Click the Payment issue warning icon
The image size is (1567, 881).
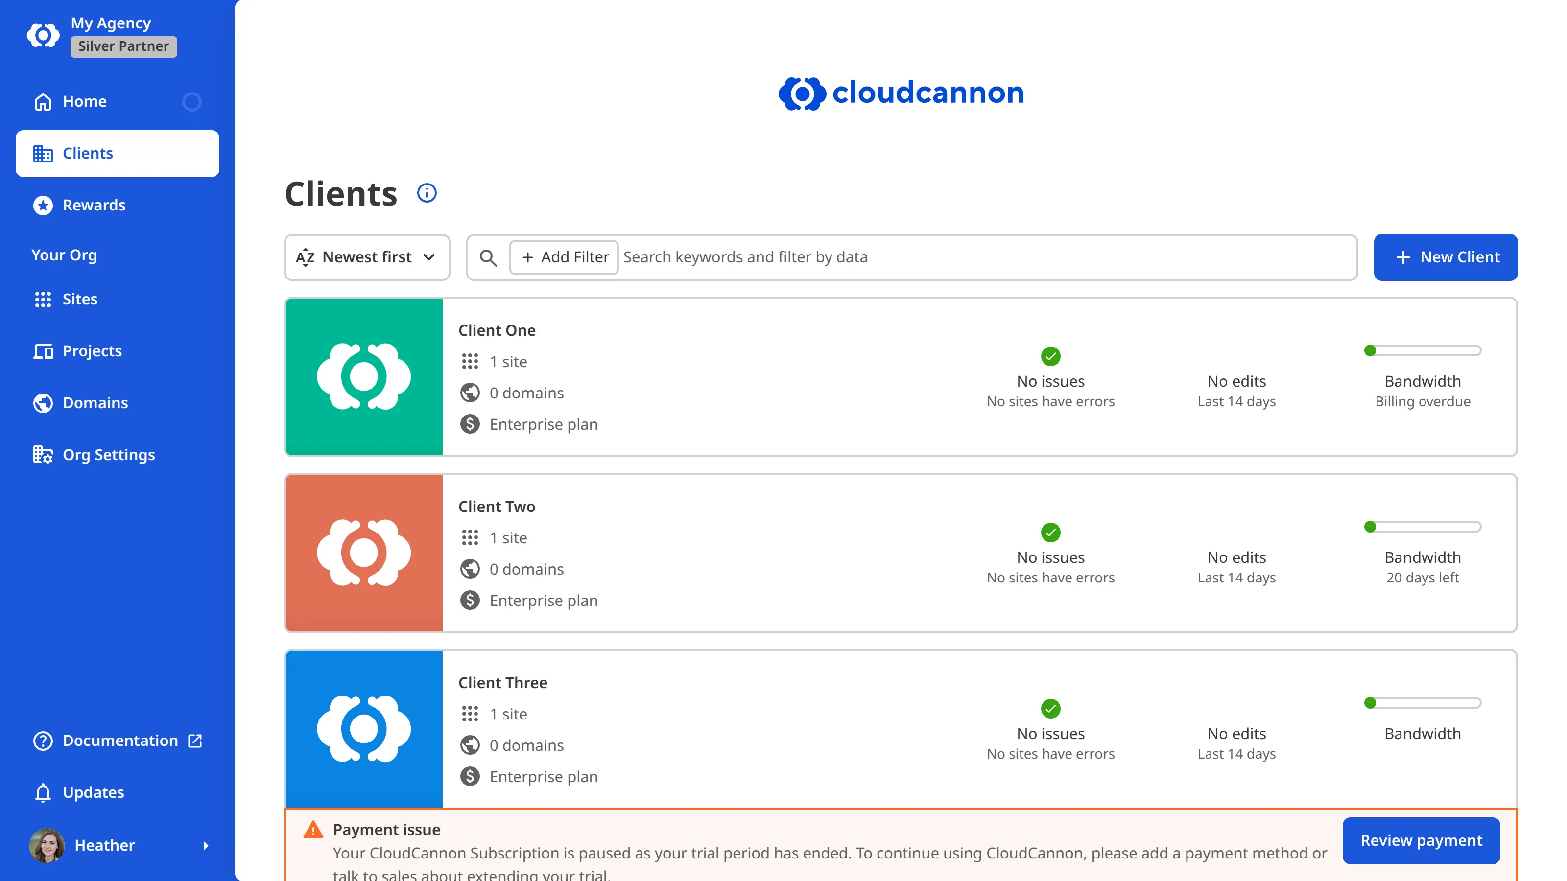(x=313, y=829)
